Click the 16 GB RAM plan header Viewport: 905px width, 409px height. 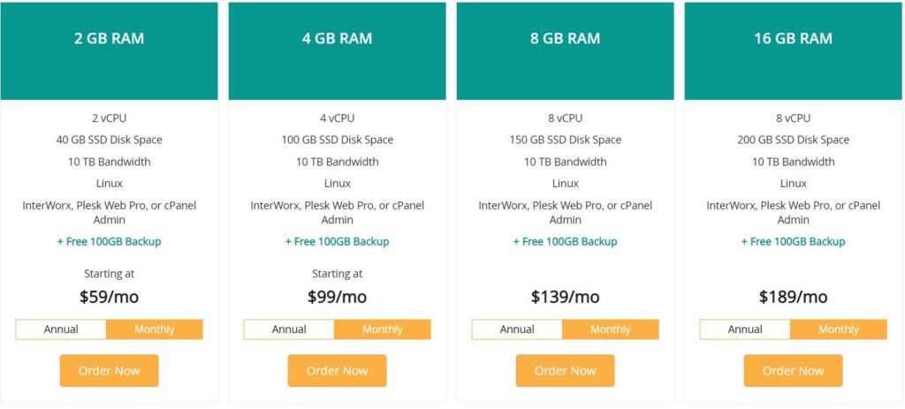(793, 50)
